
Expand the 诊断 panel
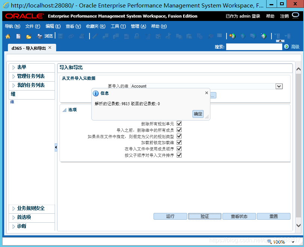point(13,226)
